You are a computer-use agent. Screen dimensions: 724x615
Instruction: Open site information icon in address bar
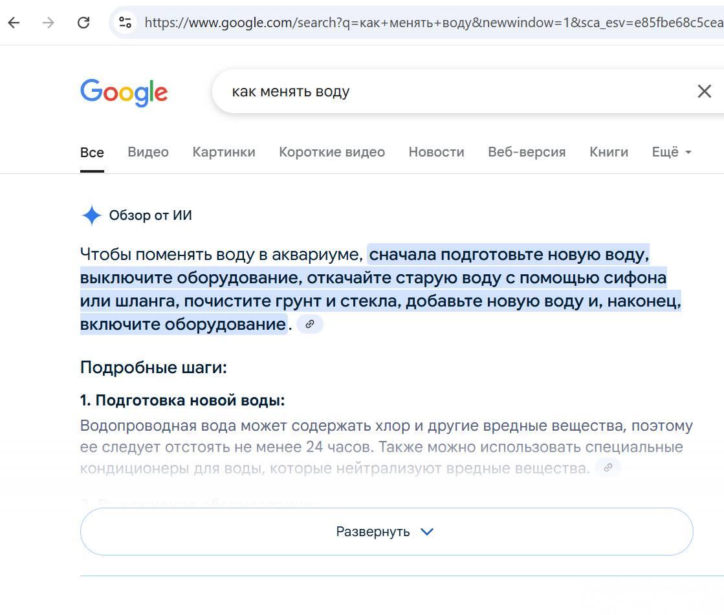tap(125, 22)
